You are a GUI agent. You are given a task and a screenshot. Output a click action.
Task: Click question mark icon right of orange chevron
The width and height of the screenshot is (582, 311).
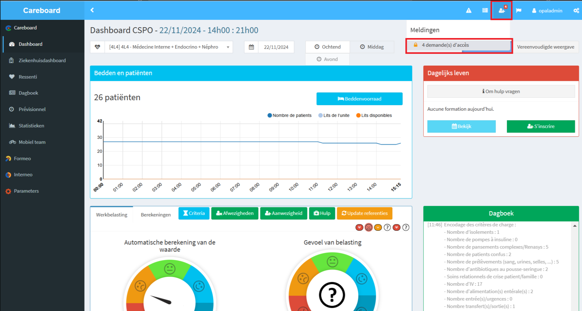[x=387, y=227]
